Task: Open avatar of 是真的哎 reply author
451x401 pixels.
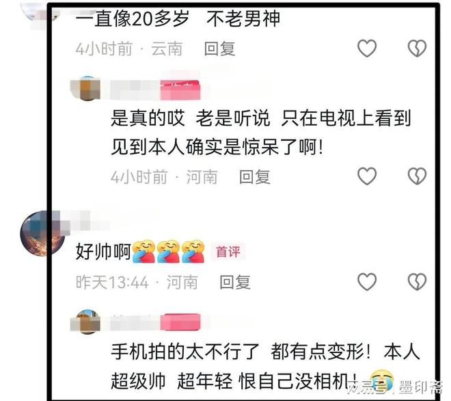Action: [x=87, y=88]
